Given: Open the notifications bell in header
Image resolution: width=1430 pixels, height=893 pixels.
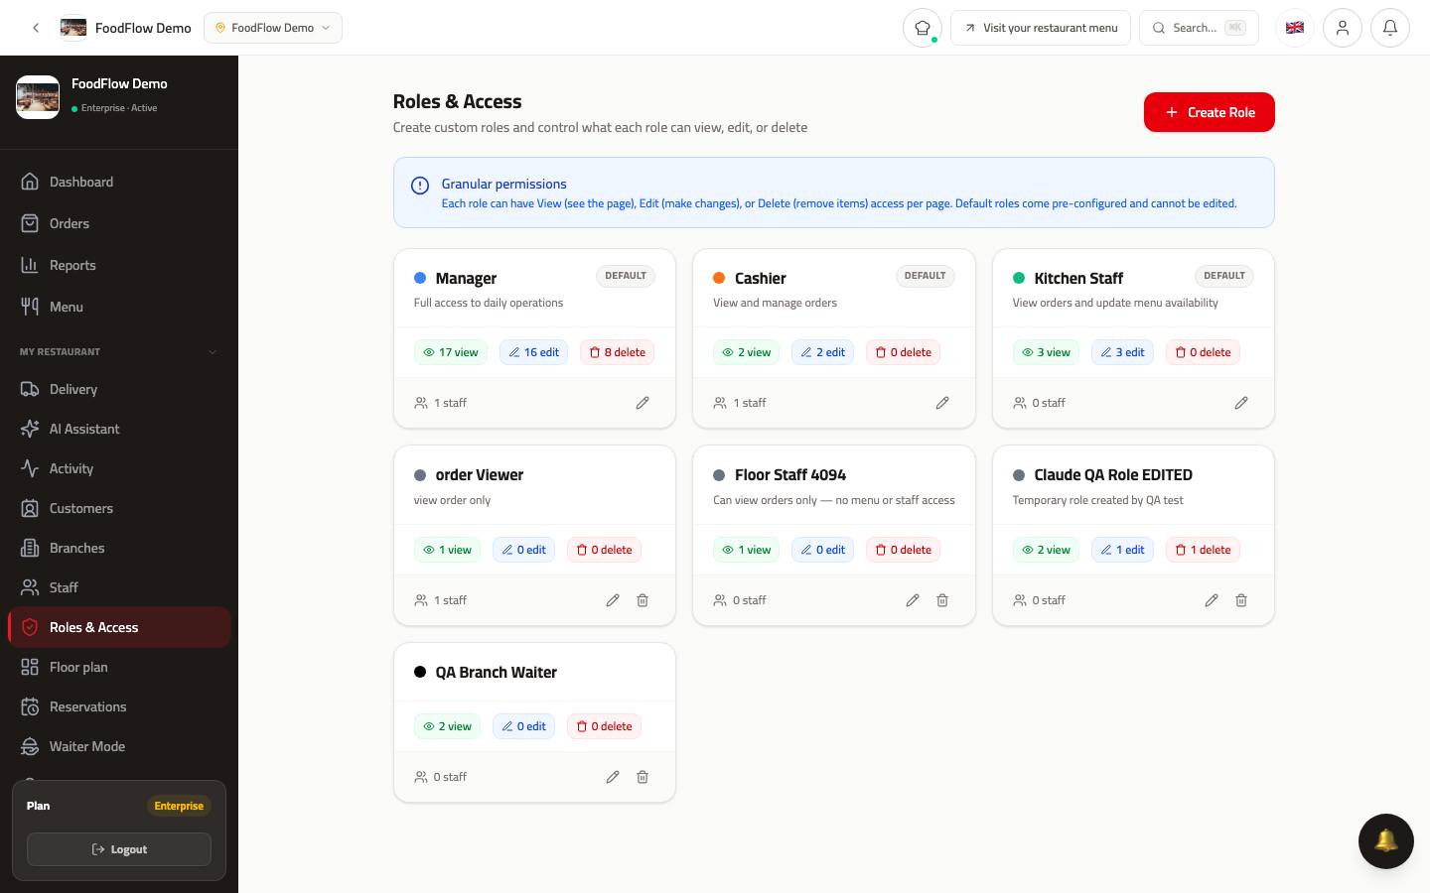Looking at the screenshot, I should click(x=1390, y=28).
